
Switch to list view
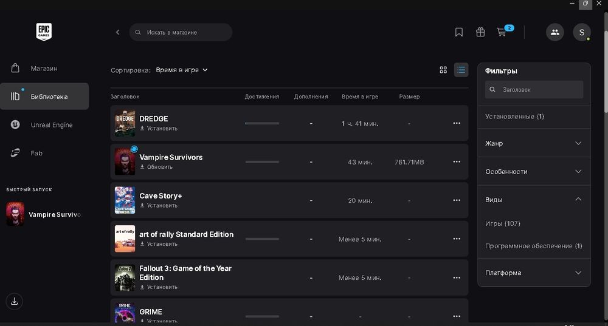[461, 70]
